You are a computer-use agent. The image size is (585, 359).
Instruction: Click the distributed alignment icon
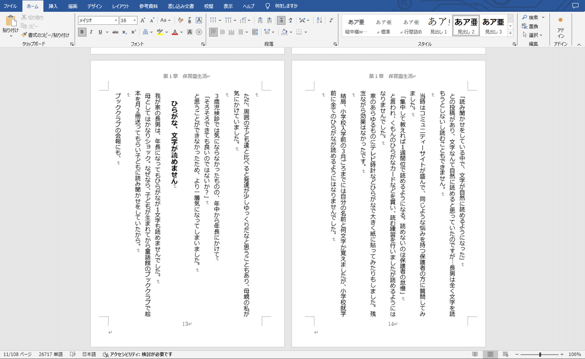pos(255,32)
